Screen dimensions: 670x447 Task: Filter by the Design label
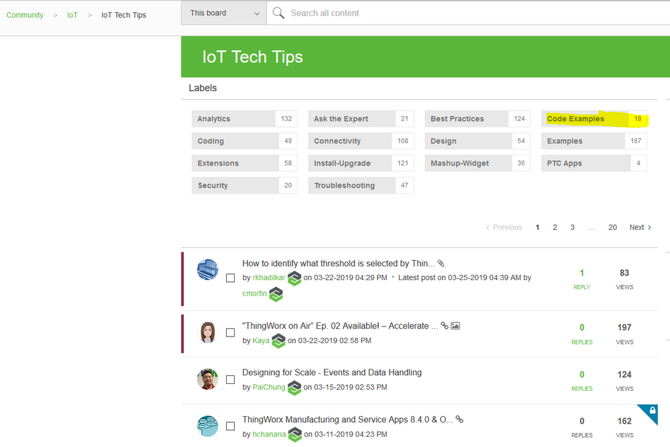click(478, 141)
